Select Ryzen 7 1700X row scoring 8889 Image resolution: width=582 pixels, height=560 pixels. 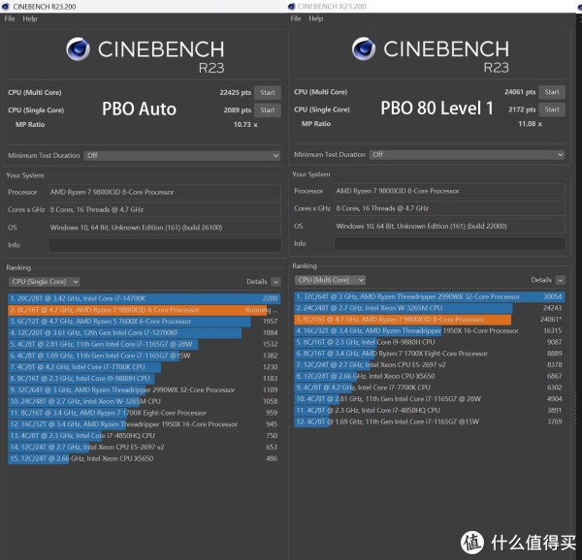[x=430, y=354]
